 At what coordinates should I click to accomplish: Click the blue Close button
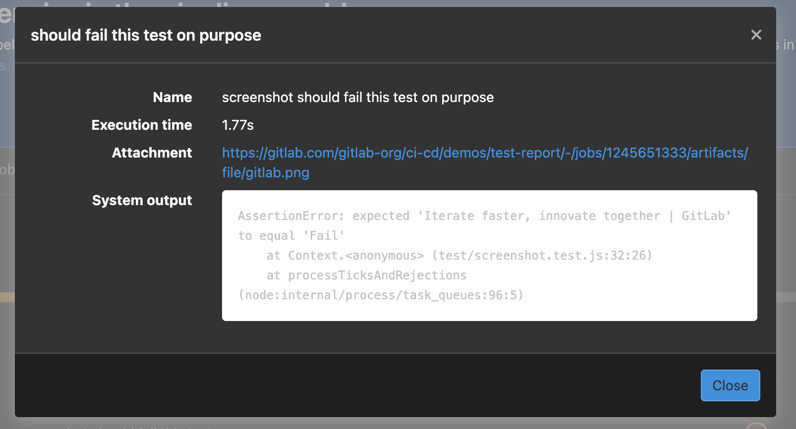(x=730, y=385)
